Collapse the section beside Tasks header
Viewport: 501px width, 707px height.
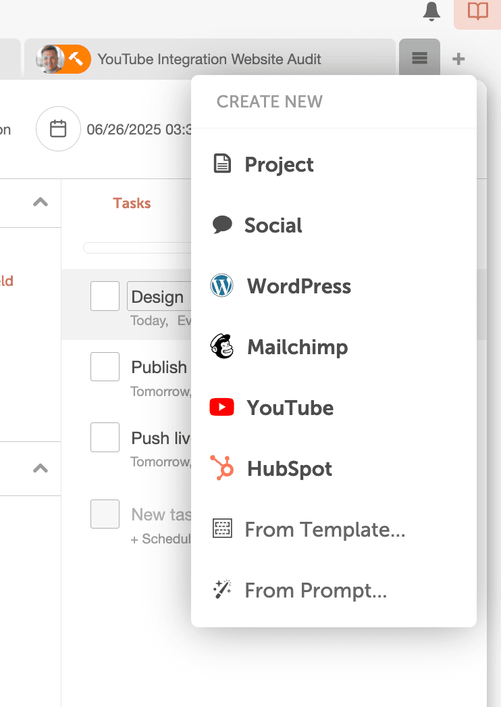tap(41, 202)
